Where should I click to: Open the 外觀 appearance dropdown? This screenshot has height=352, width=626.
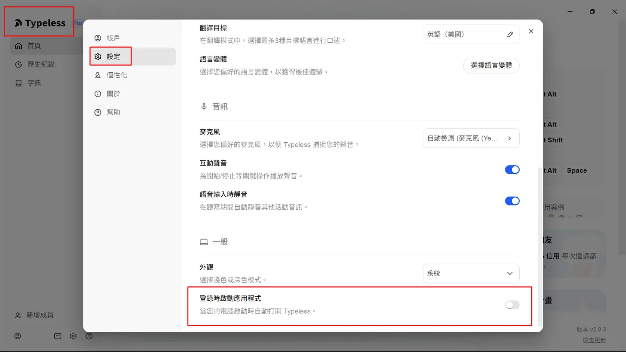click(x=471, y=273)
